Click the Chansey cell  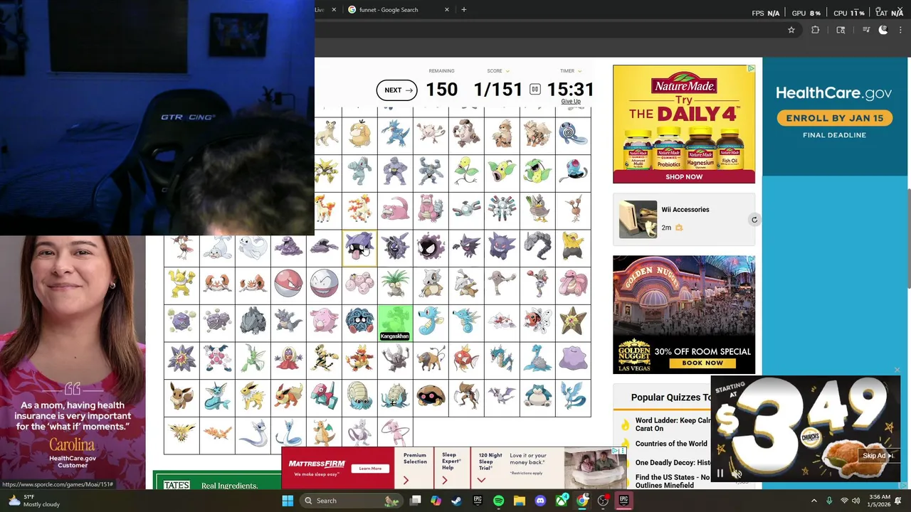324,321
